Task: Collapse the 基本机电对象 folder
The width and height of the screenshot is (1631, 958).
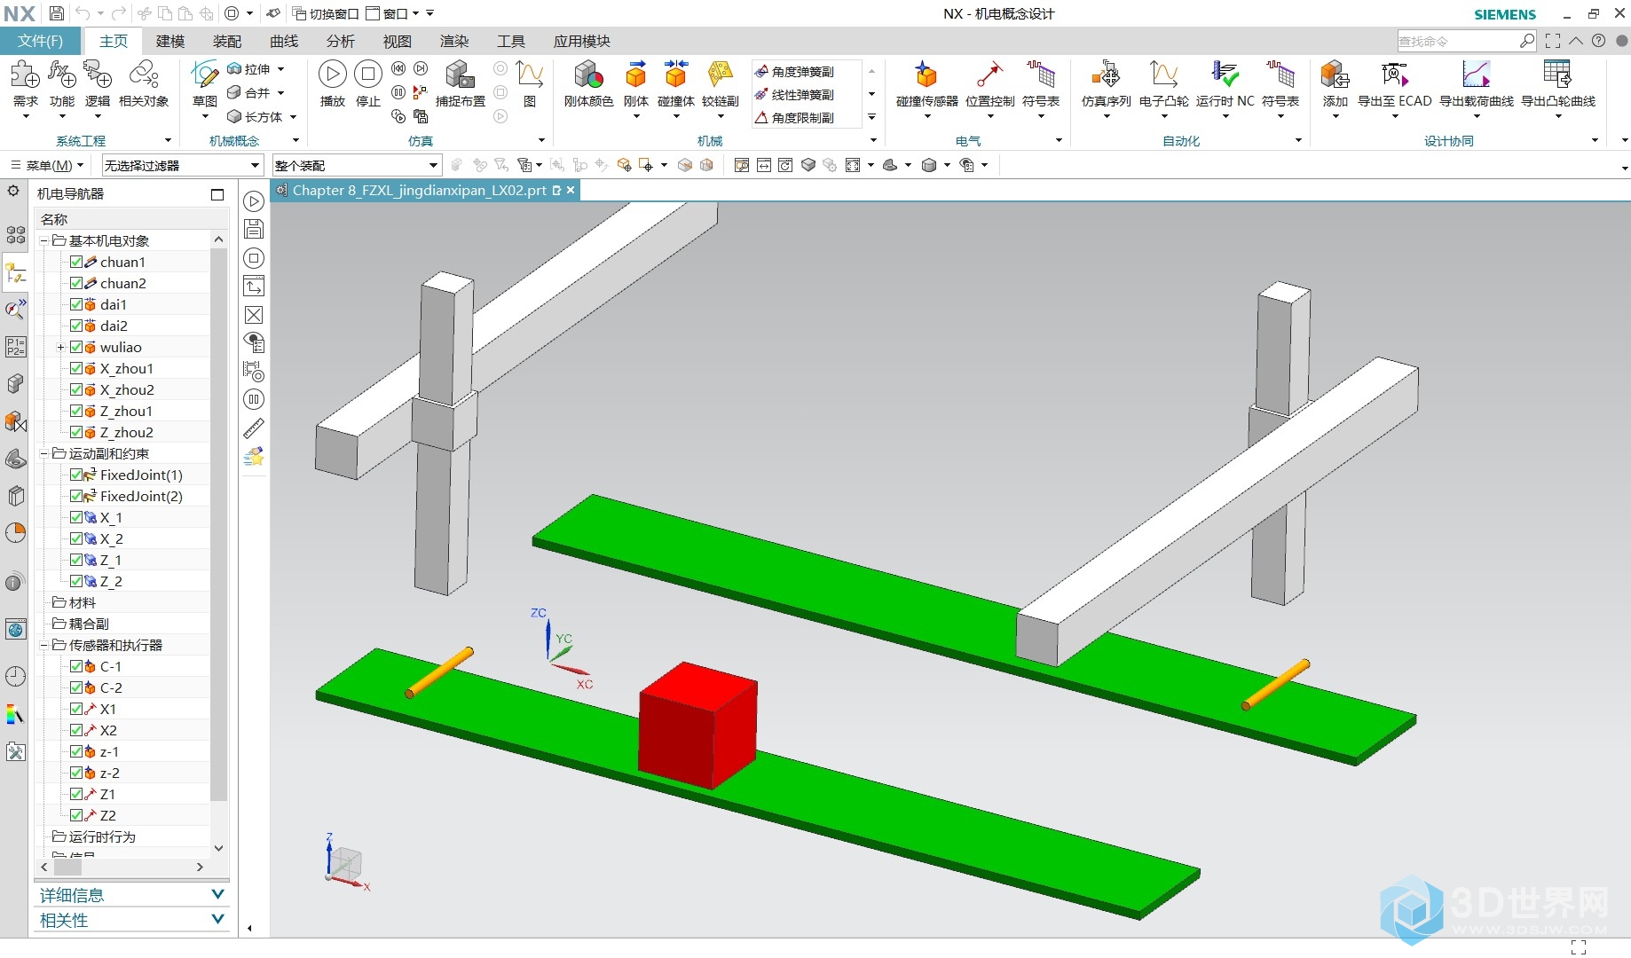Action: [x=43, y=240]
